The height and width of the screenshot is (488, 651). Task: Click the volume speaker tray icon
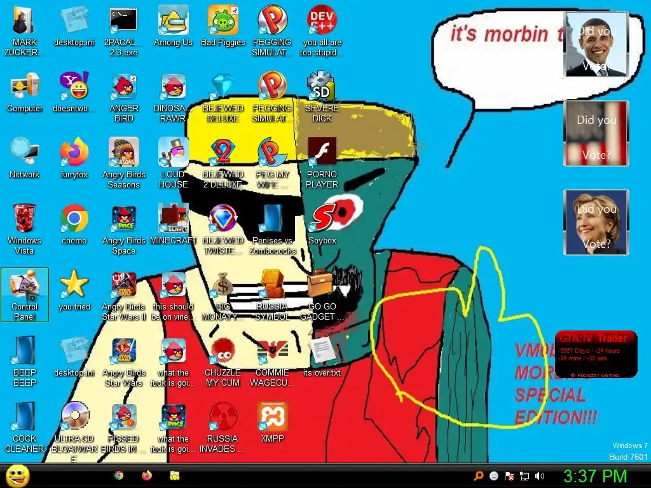pos(540,476)
